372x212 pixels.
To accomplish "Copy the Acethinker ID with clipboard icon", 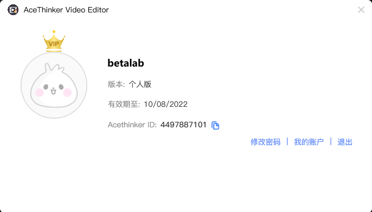I will tap(215, 125).
